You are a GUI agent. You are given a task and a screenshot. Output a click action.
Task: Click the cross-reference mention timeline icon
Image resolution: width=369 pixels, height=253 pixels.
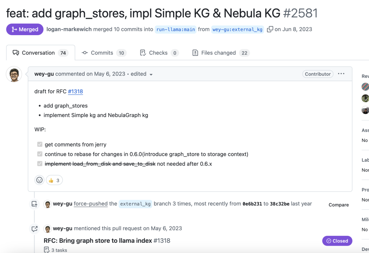pos(34,229)
